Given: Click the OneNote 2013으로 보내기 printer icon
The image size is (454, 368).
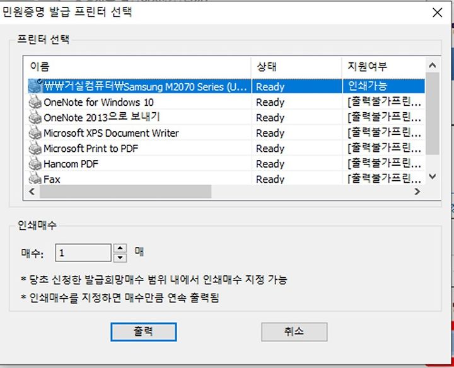Looking at the screenshot, I should point(35,117).
